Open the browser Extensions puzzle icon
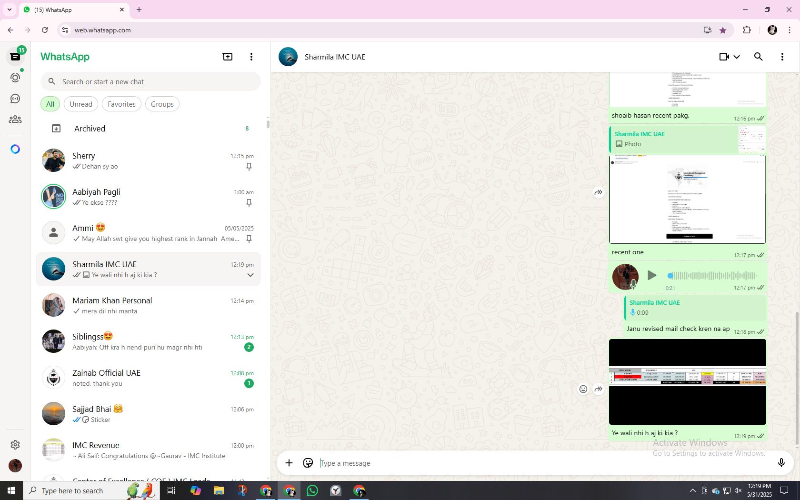The height and width of the screenshot is (500, 800). [x=747, y=30]
